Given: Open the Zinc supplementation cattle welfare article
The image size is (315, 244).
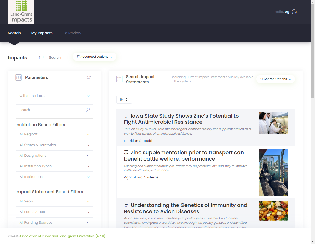Looking at the screenshot, I should point(184,156).
